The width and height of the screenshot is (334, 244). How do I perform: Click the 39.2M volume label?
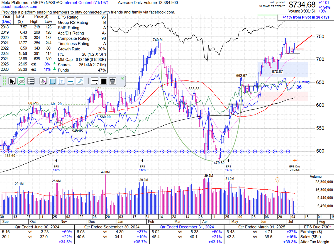click(x=209, y=176)
